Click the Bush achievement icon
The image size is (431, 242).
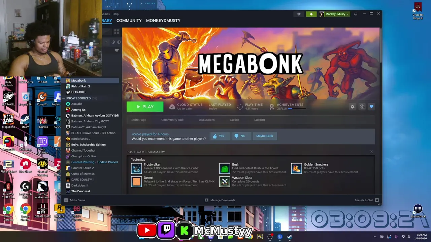pyautogui.click(x=225, y=168)
